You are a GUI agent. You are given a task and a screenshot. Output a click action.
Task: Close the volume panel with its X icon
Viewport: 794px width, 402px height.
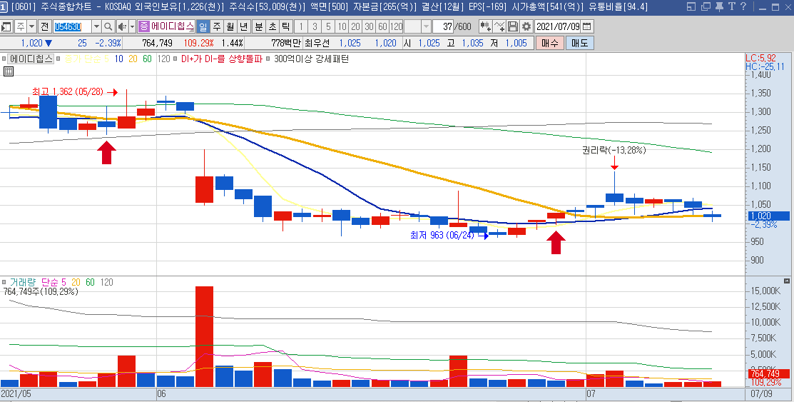tap(786, 281)
